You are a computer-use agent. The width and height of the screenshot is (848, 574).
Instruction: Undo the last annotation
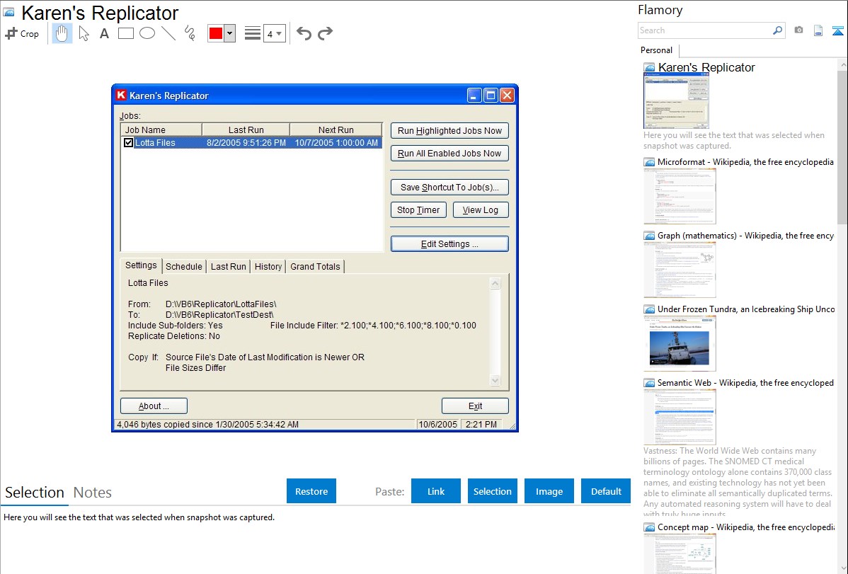(304, 33)
